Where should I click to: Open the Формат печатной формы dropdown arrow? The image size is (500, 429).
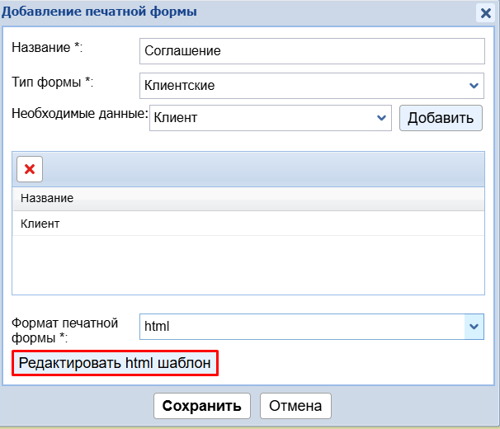[x=474, y=327]
